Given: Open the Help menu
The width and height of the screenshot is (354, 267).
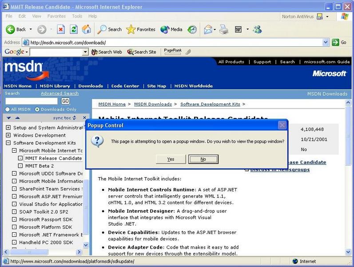Looking at the screenshot, I should click(x=92, y=16).
